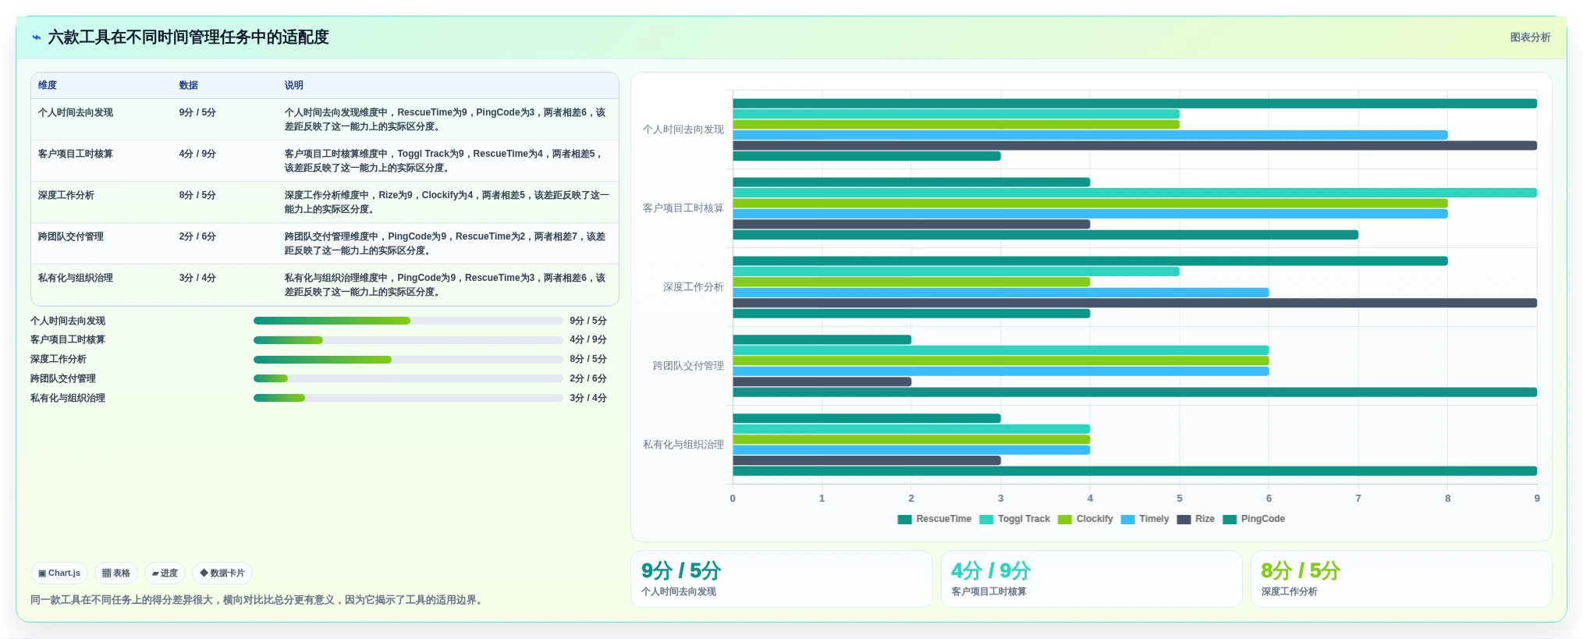Screen dimensions: 1583x639
Task: Click the 客户项目工时核算 progress bar
Action: point(408,340)
